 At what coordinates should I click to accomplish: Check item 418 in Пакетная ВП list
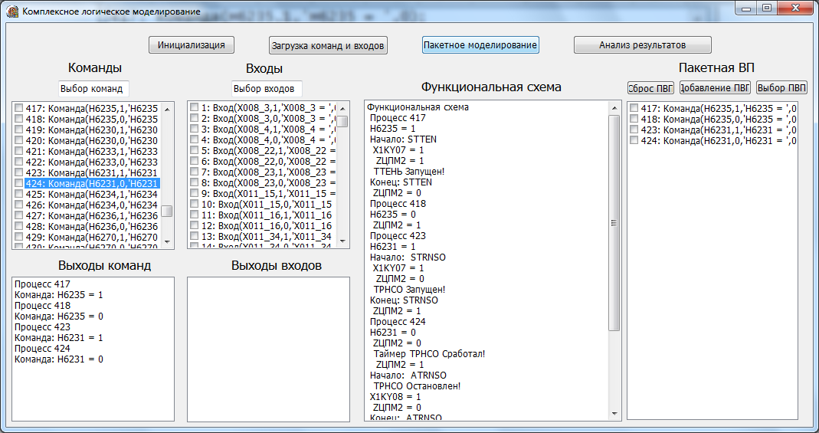click(634, 119)
